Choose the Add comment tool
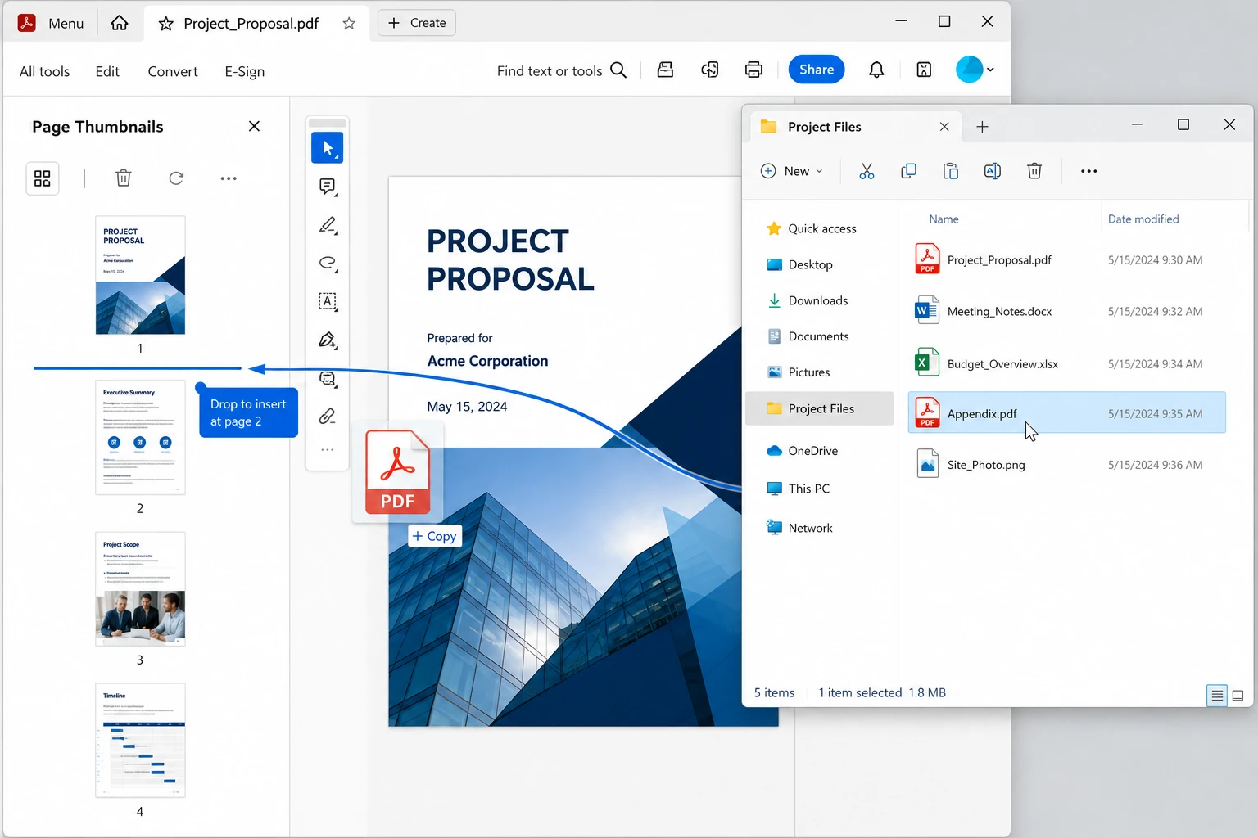Image resolution: width=1258 pixels, height=838 pixels. click(328, 187)
